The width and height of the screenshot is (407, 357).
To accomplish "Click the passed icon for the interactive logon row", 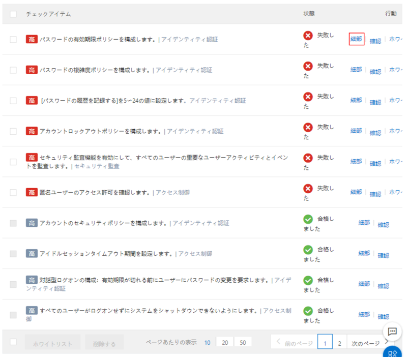I will (308, 280).
